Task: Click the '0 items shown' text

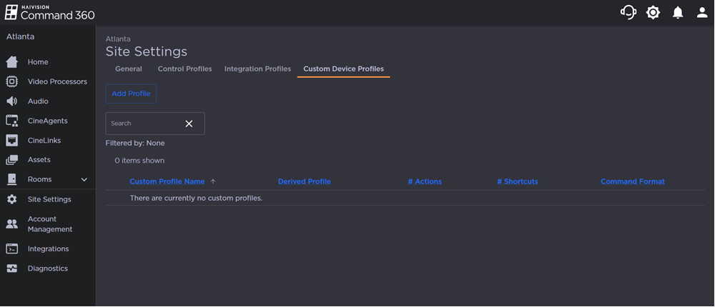Action: (x=139, y=161)
